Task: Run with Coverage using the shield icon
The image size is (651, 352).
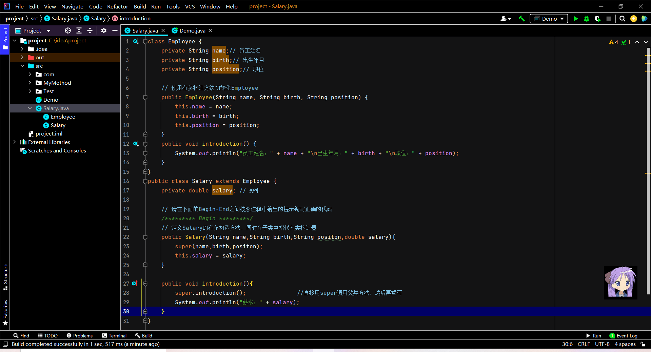Action: click(597, 19)
